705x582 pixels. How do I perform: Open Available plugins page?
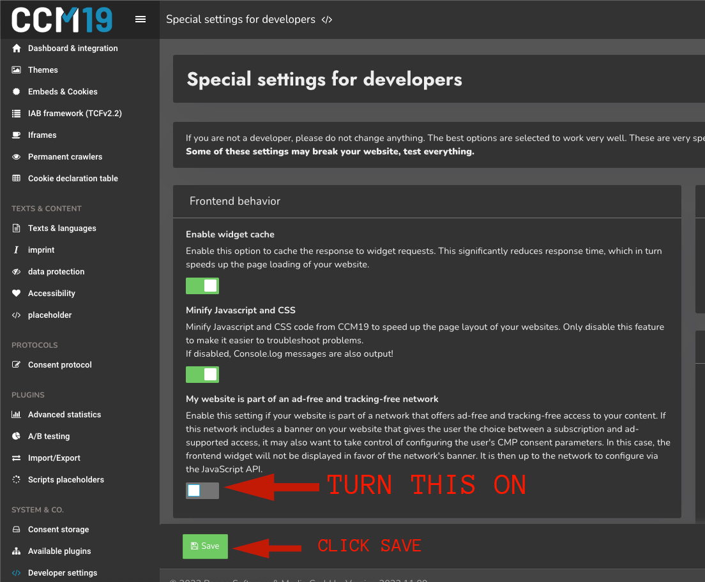pyautogui.click(x=59, y=551)
